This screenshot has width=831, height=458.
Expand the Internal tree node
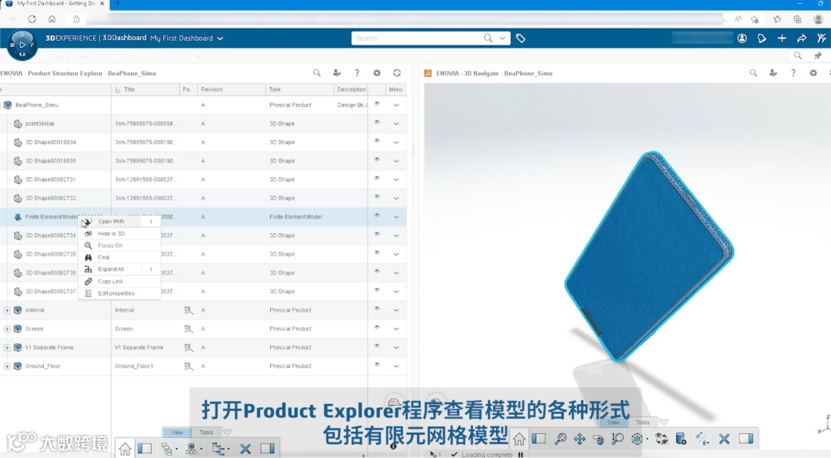pyautogui.click(x=7, y=310)
